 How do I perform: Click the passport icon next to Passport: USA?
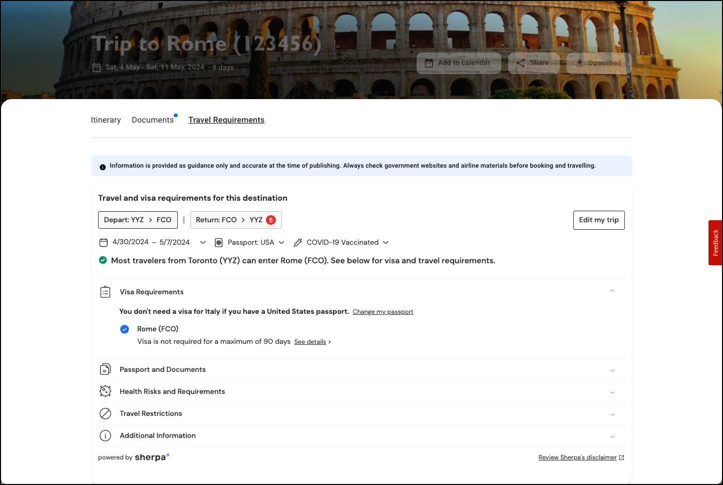point(219,242)
